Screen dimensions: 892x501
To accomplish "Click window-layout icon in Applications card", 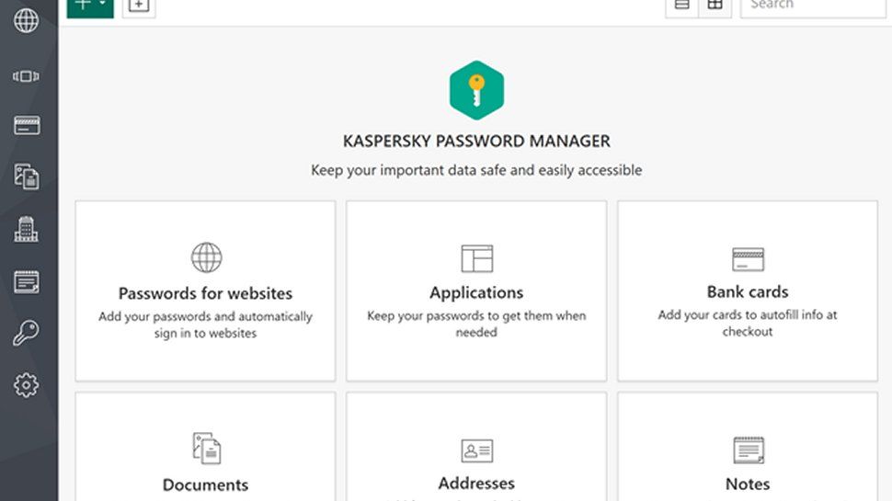I will point(476,258).
